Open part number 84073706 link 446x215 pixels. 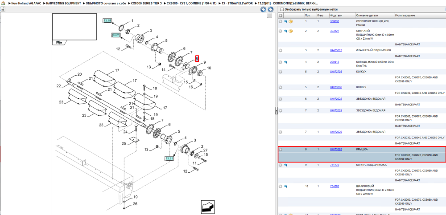pos(336,87)
